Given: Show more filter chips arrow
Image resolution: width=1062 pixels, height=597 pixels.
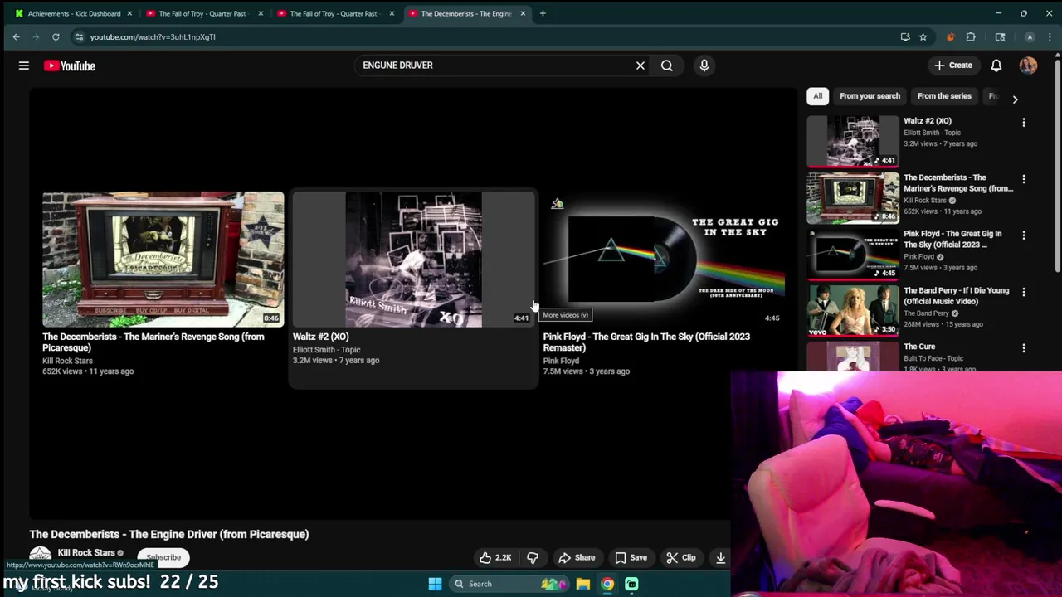Looking at the screenshot, I should [x=1015, y=99].
